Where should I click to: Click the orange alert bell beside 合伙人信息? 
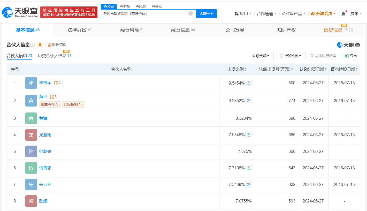[x=40, y=45]
